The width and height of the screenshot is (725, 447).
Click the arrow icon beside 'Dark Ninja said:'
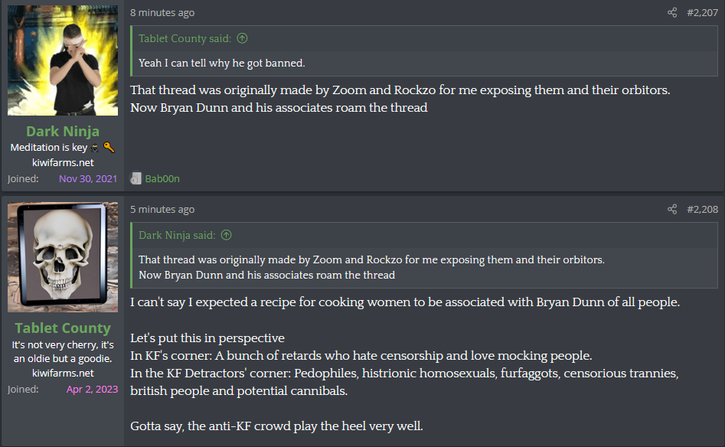[226, 235]
